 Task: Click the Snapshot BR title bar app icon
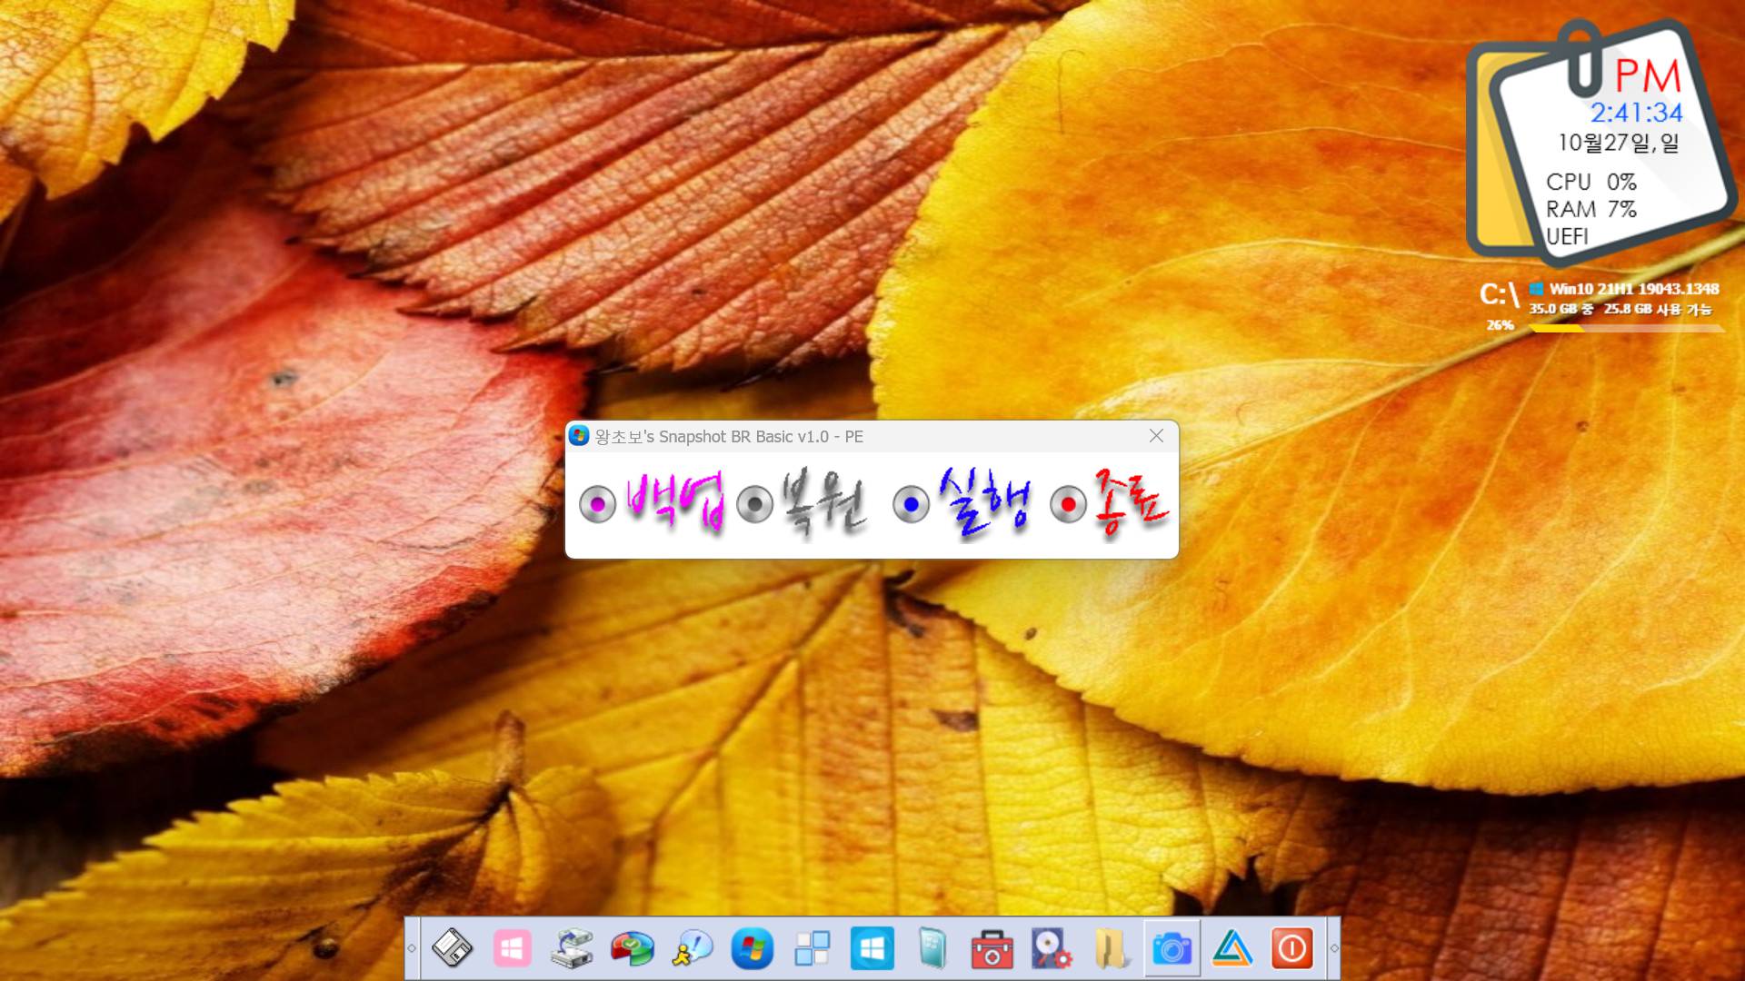[579, 436]
